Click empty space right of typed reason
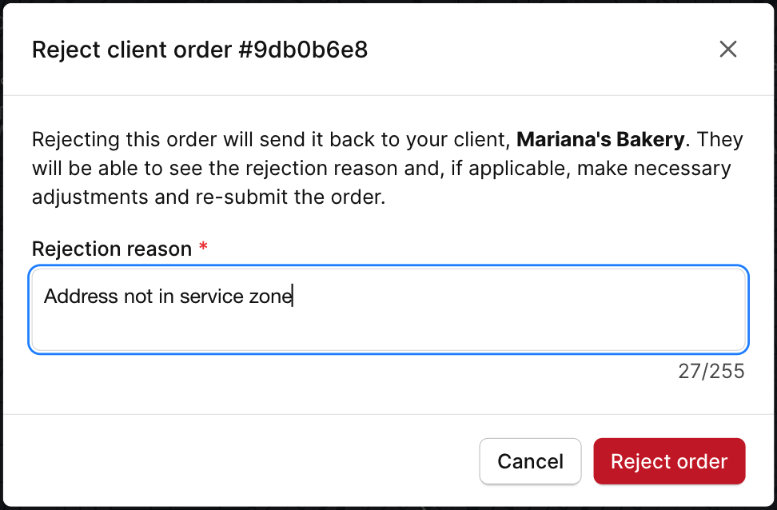The height and width of the screenshot is (510, 777). (x=520, y=297)
